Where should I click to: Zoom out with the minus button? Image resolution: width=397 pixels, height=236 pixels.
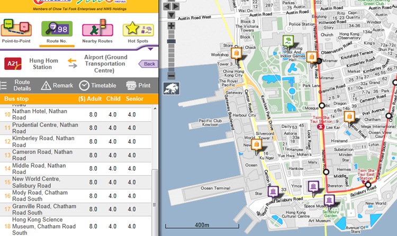click(172, 76)
